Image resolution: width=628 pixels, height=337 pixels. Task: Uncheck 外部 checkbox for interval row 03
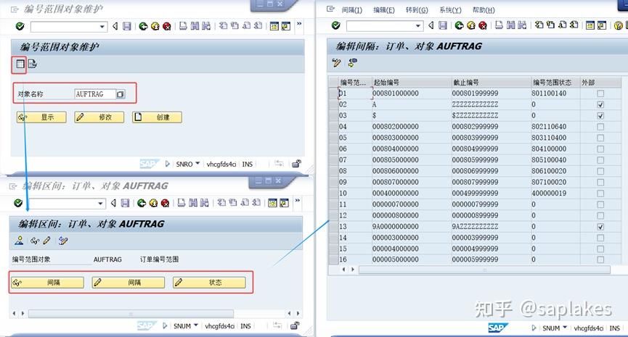coord(600,116)
